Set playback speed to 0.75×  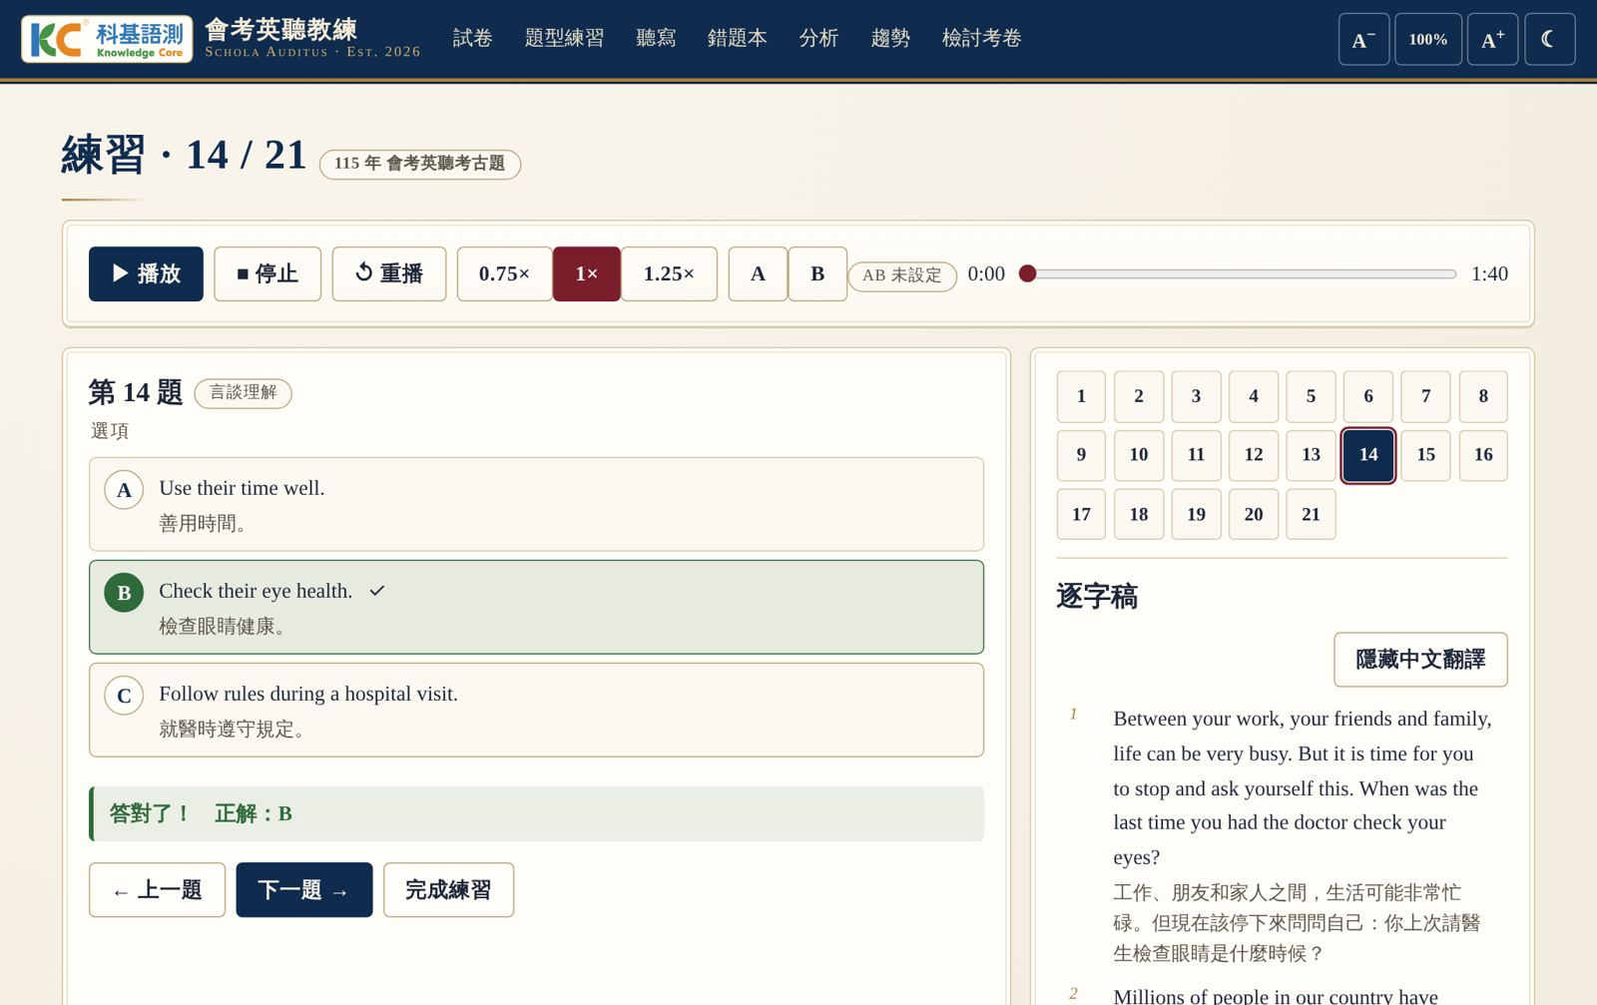tap(504, 273)
